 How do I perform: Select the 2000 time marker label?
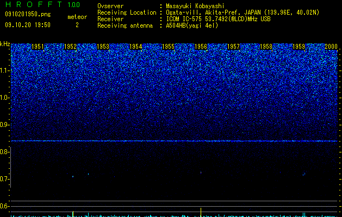coord(331,47)
